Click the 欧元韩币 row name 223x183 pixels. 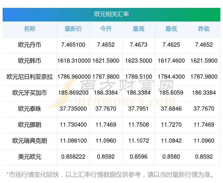pos(30,61)
